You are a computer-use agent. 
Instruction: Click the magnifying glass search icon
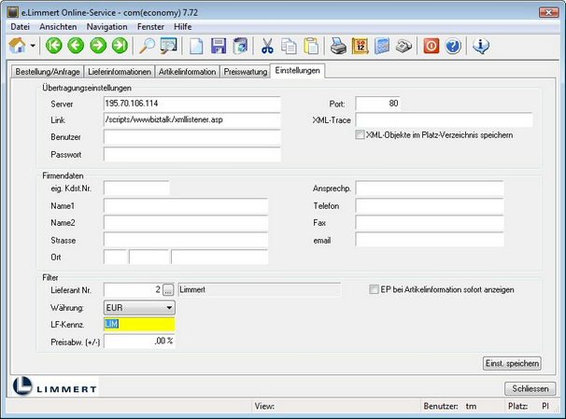pos(147,46)
